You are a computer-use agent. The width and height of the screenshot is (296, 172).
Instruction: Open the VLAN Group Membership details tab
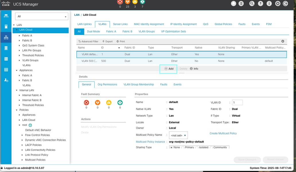pos(139,84)
